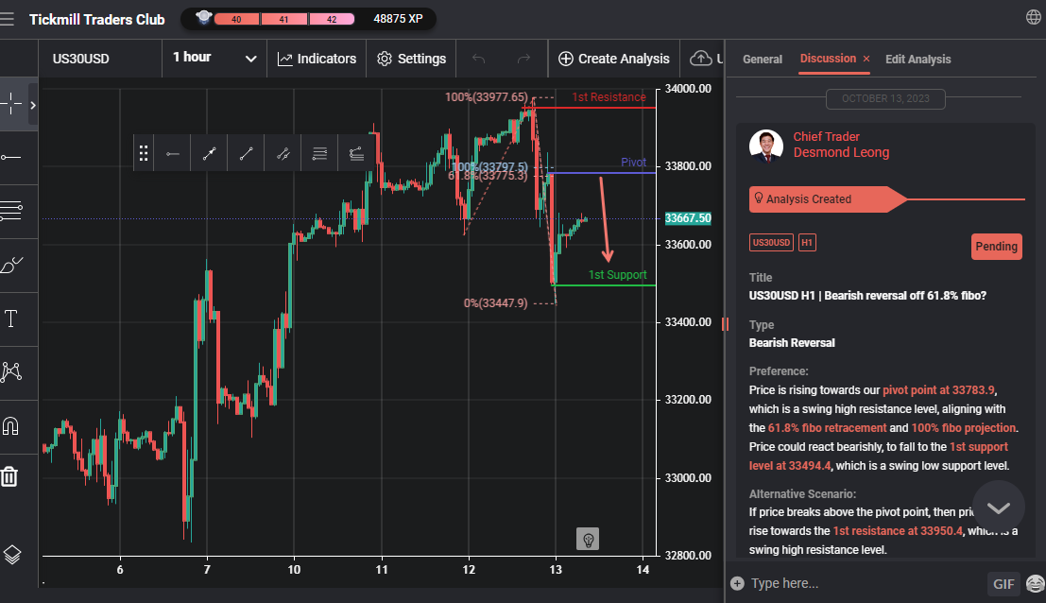
Task: Open the 1 hour timeframe dropdown
Action: (x=214, y=58)
